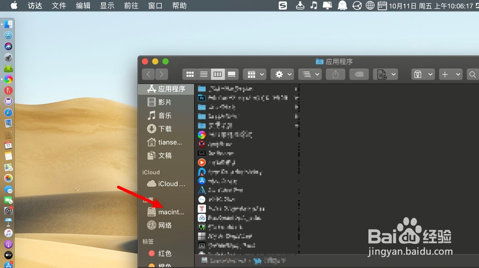Switch Finder to list view
The image size is (479, 268).
(204, 74)
